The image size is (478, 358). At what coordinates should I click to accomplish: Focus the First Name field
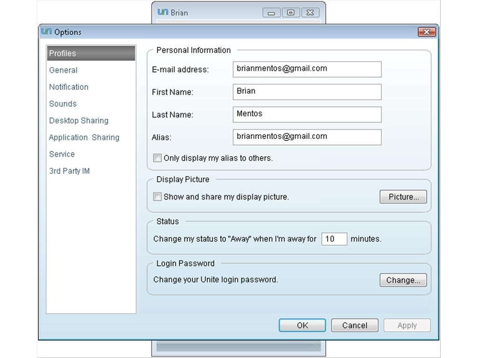click(x=307, y=92)
